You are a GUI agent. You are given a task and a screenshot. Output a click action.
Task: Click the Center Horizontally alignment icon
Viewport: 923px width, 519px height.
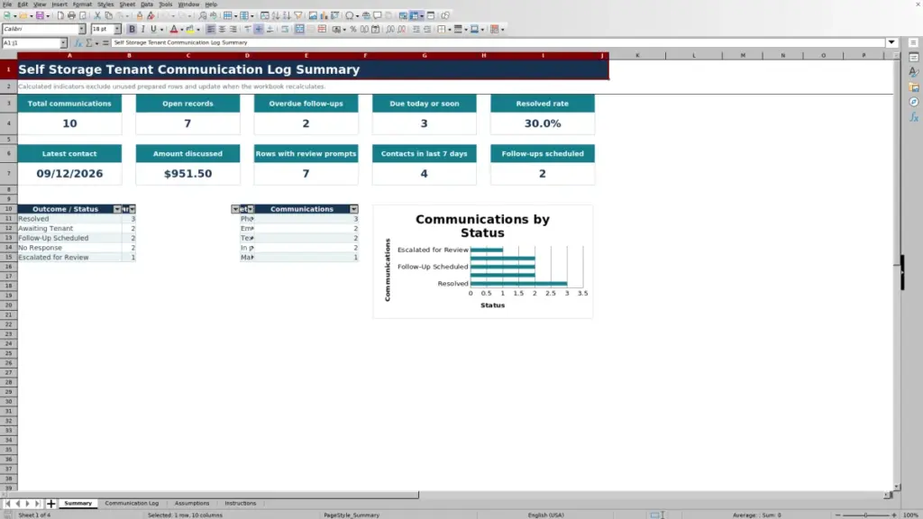click(222, 29)
